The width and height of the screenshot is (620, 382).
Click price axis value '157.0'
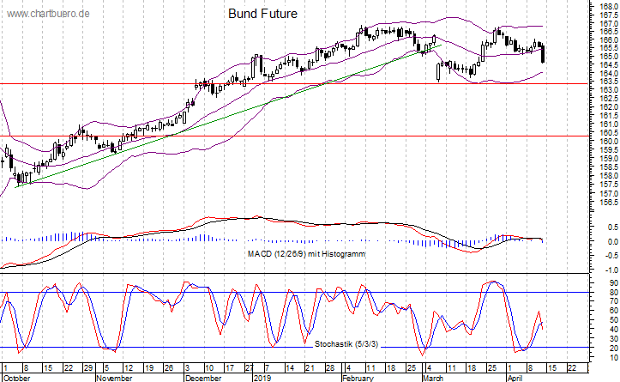[x=609, y=193]
